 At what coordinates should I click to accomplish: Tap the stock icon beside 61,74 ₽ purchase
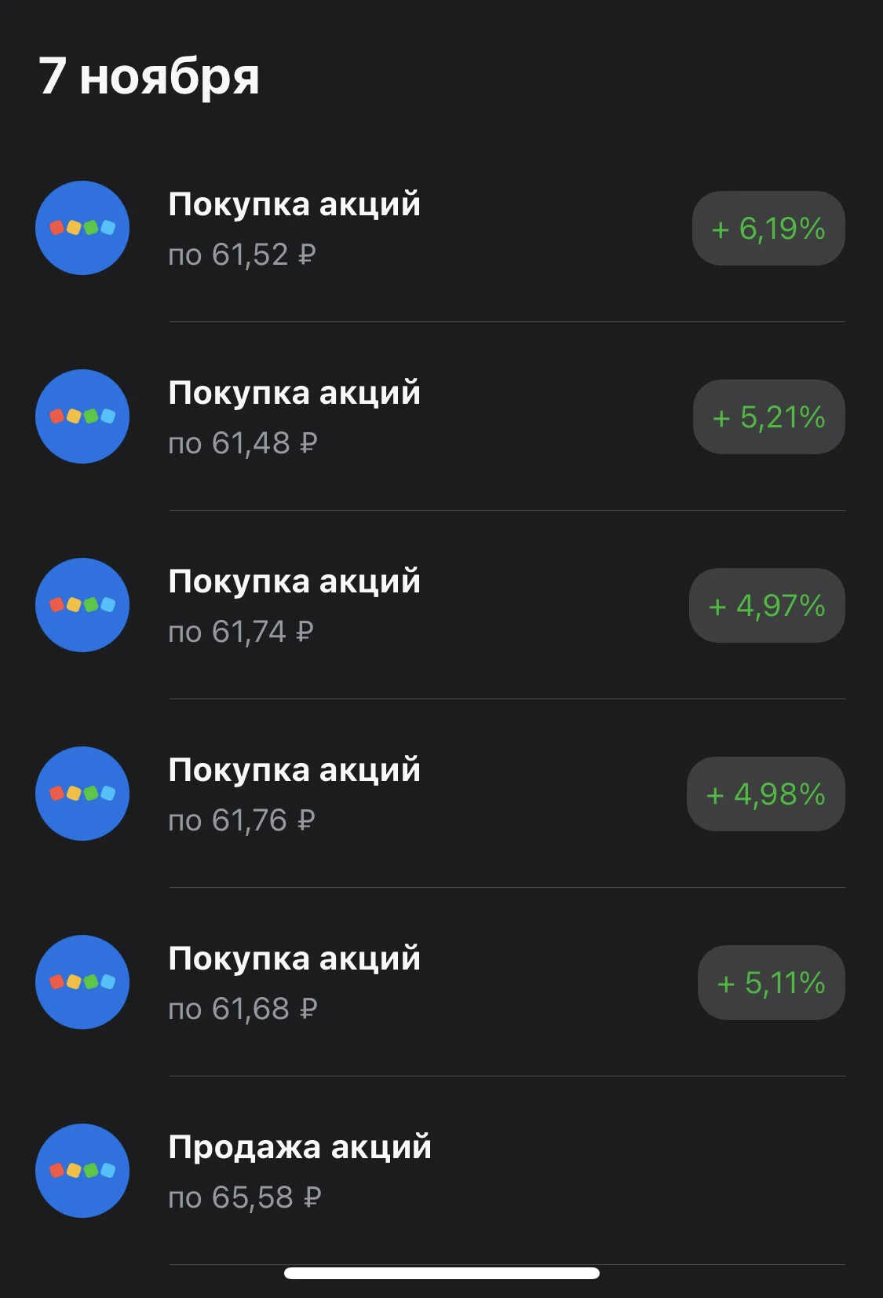tap(82, 605)
